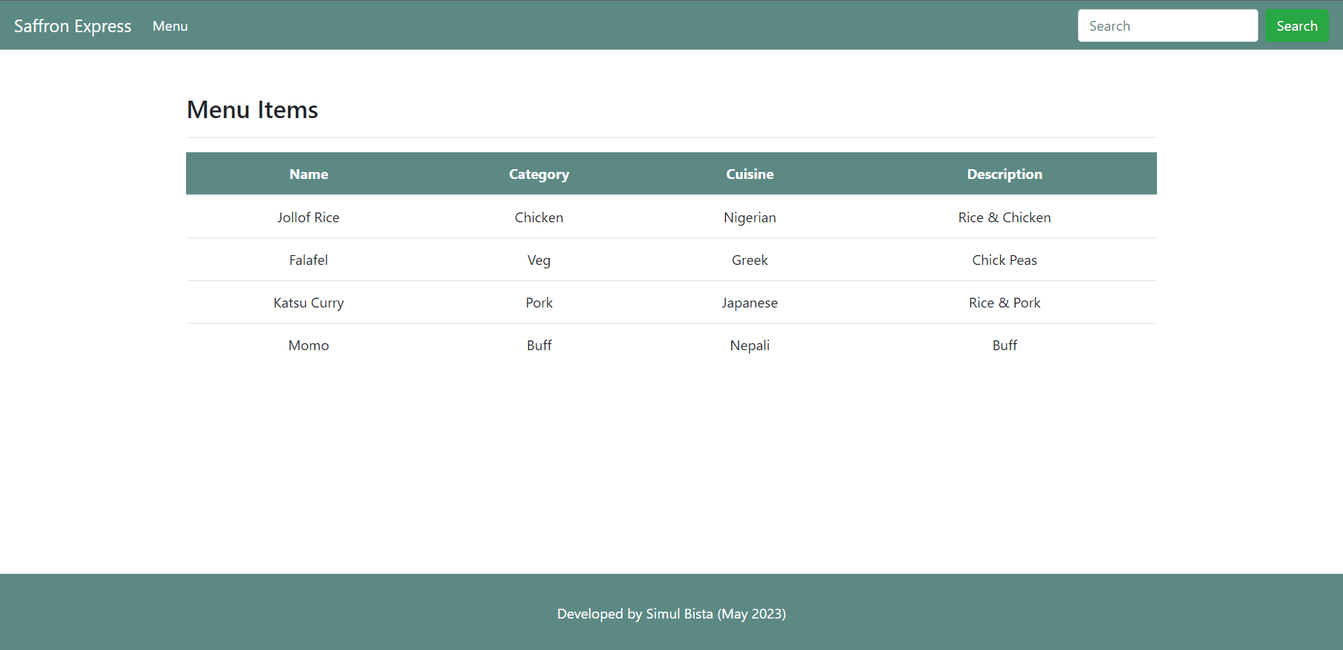Click the Nigerian cuisine cell
The image size is (1343, 650).
pos(749,217)
